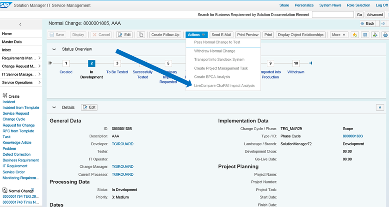Open Developer TGIROUARD link
The height and width of the screenshot is (207, 389).
[123, 144]
